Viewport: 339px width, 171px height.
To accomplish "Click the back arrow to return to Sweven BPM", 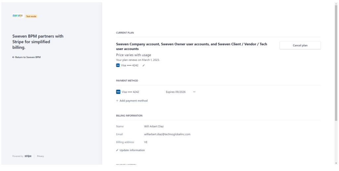I will pyautogui.click(x=13, y=57).
